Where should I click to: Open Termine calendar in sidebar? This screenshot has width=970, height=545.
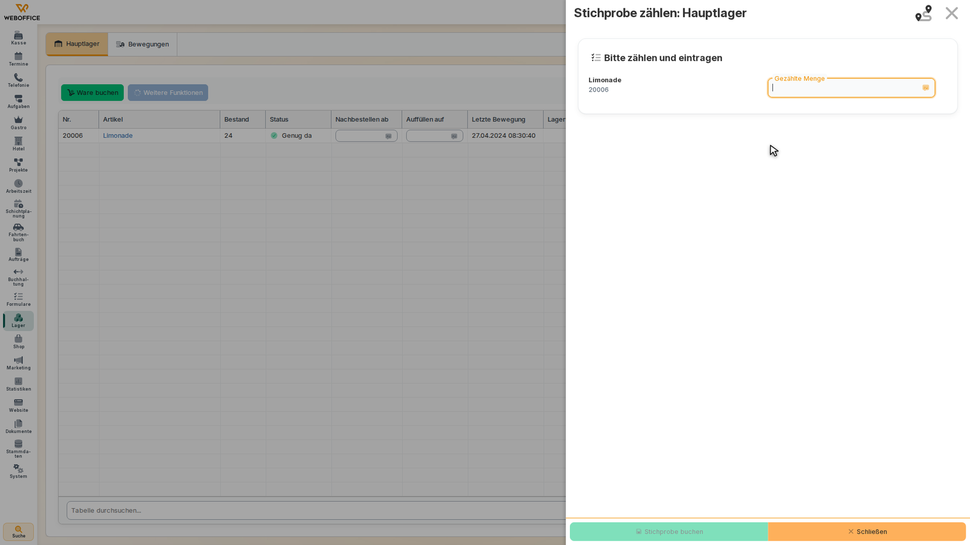(18, 59)
